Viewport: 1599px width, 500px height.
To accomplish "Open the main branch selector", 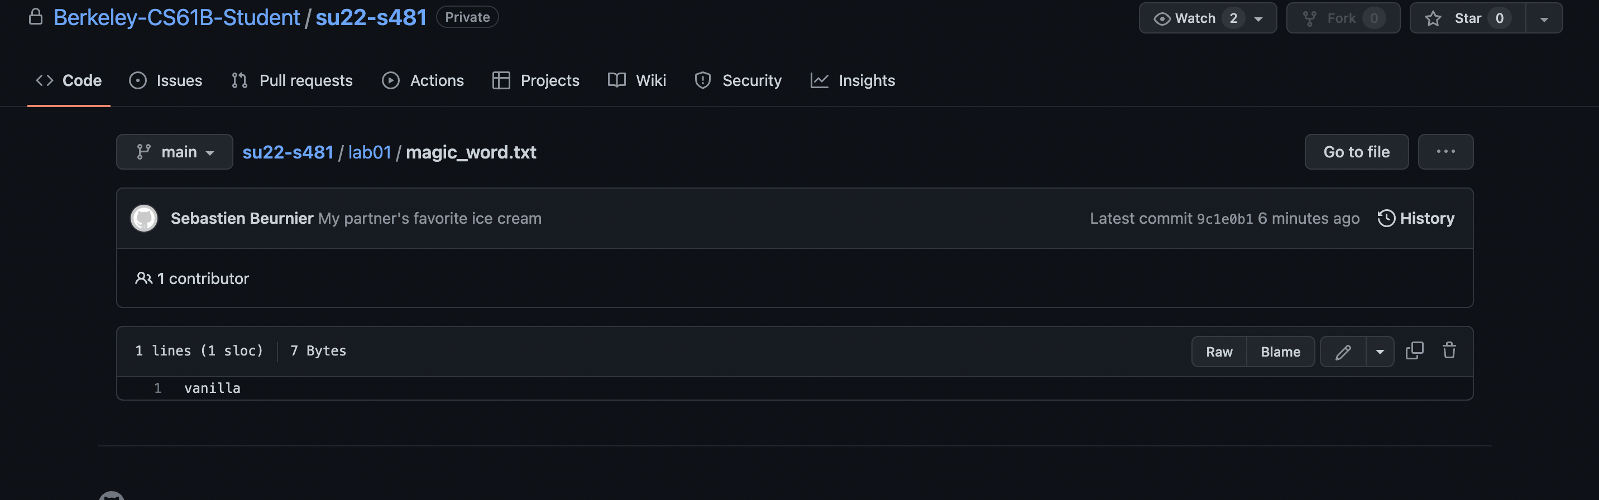I will 174,152.
